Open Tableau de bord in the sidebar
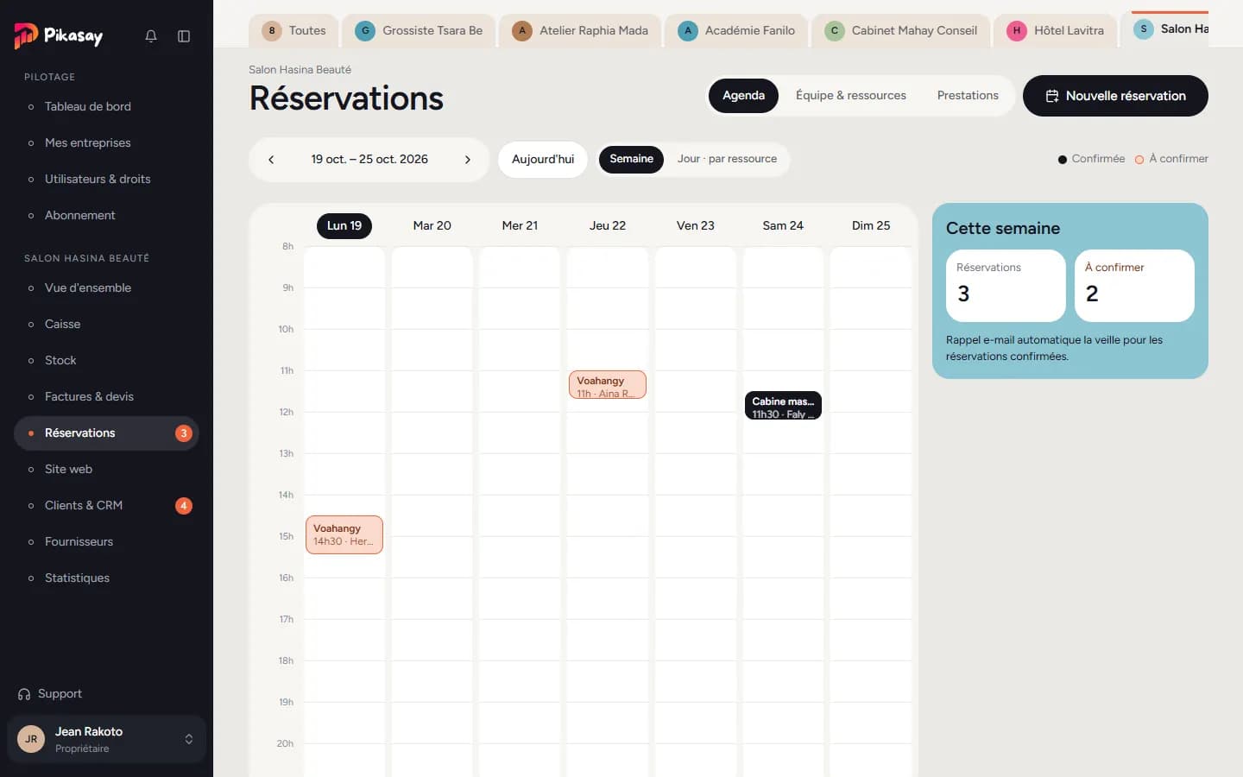Image resolution: width=1243 pixels, height=777 pixels. point(106,107)
